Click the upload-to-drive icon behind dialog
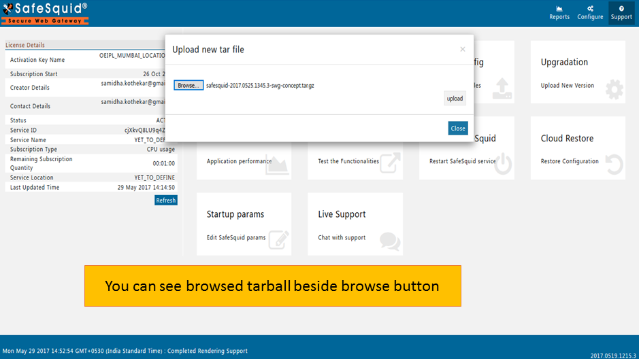Screen dimensions: 639x359 pyautogui.click(x=502, y=89)
